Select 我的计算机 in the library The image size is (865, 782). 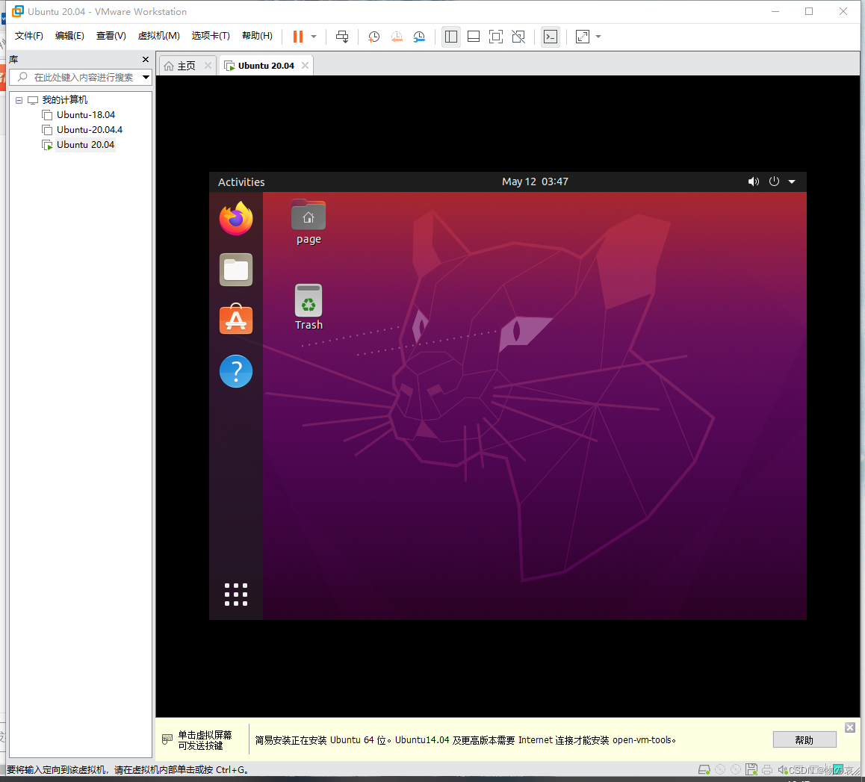(x=64, y=100)
